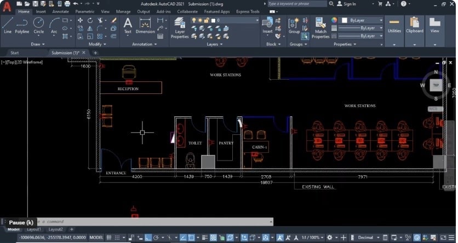
Task: Toggle the MODEL space button
Action: coord(96,238)
